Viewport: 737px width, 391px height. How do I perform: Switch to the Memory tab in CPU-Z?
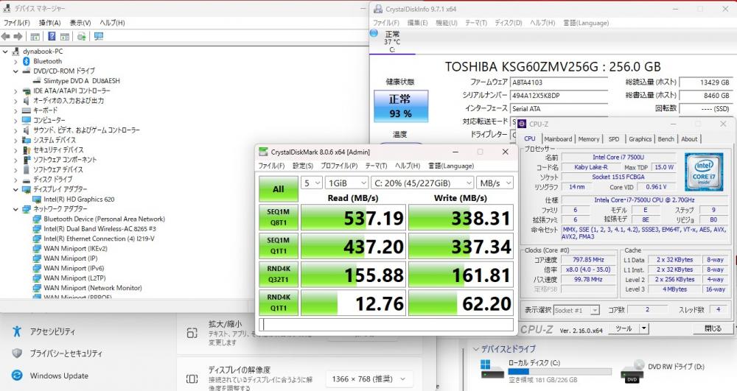click(x=588, y=138)
